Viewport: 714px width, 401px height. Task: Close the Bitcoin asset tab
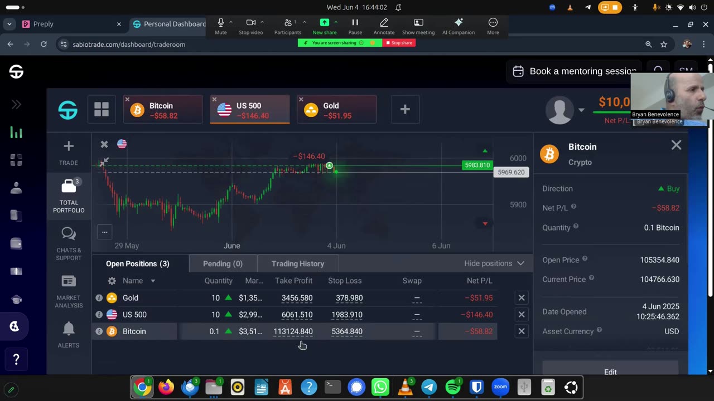pos(127,100)
